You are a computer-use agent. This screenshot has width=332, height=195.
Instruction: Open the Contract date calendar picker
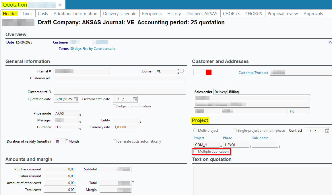[327, 131]
